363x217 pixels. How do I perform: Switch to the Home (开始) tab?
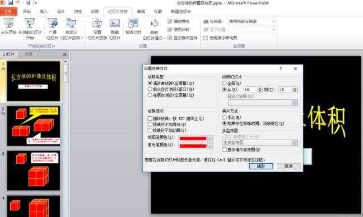[27, 12]
